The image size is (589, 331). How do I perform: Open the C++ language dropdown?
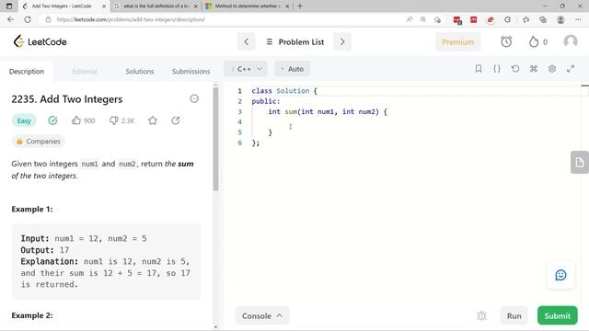246,69
